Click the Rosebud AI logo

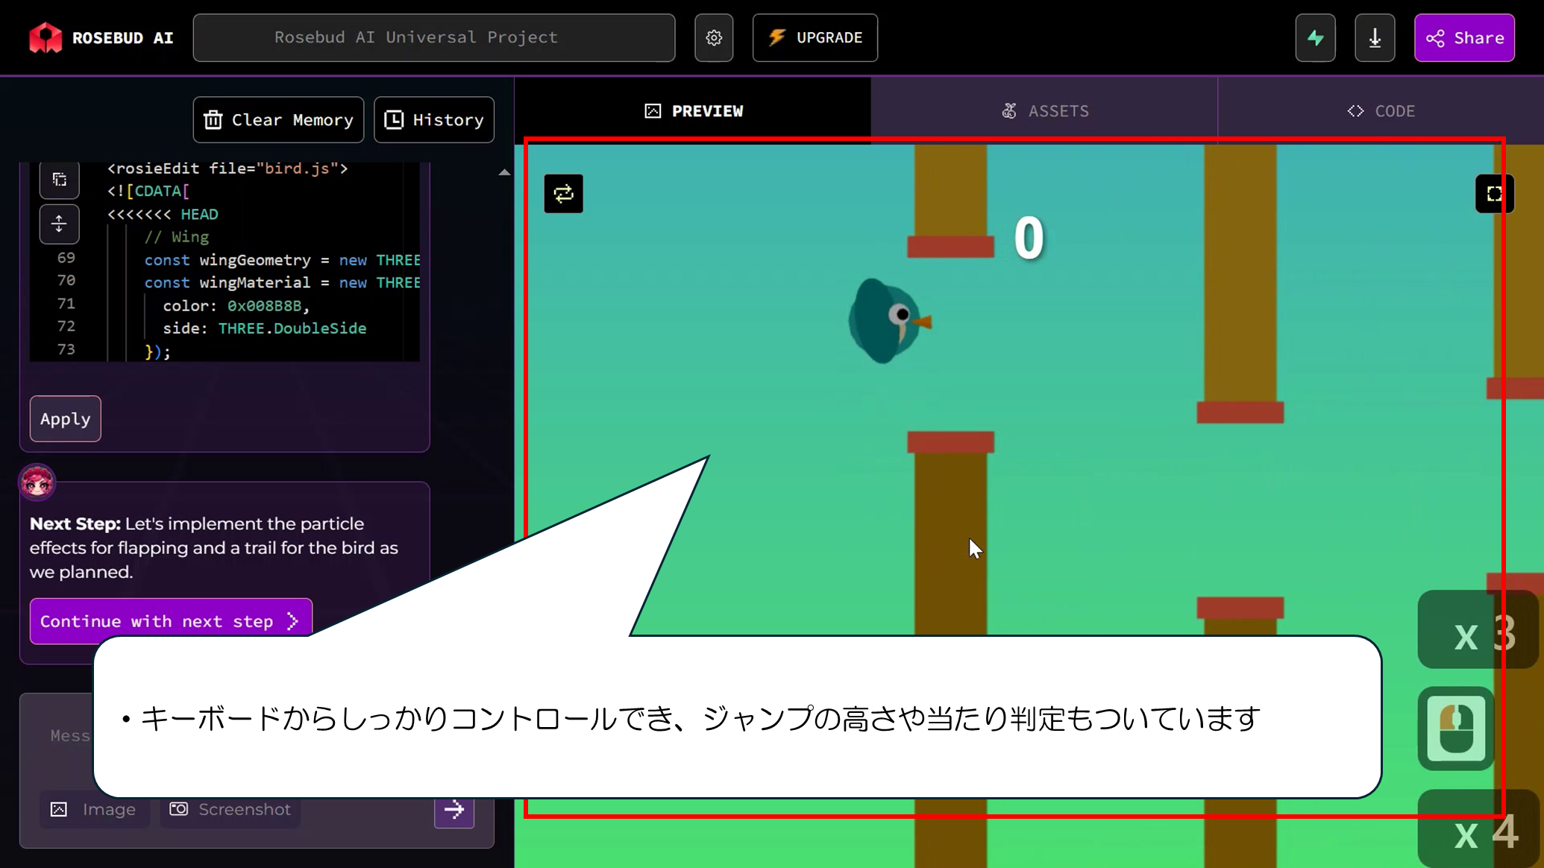[101, 37]
